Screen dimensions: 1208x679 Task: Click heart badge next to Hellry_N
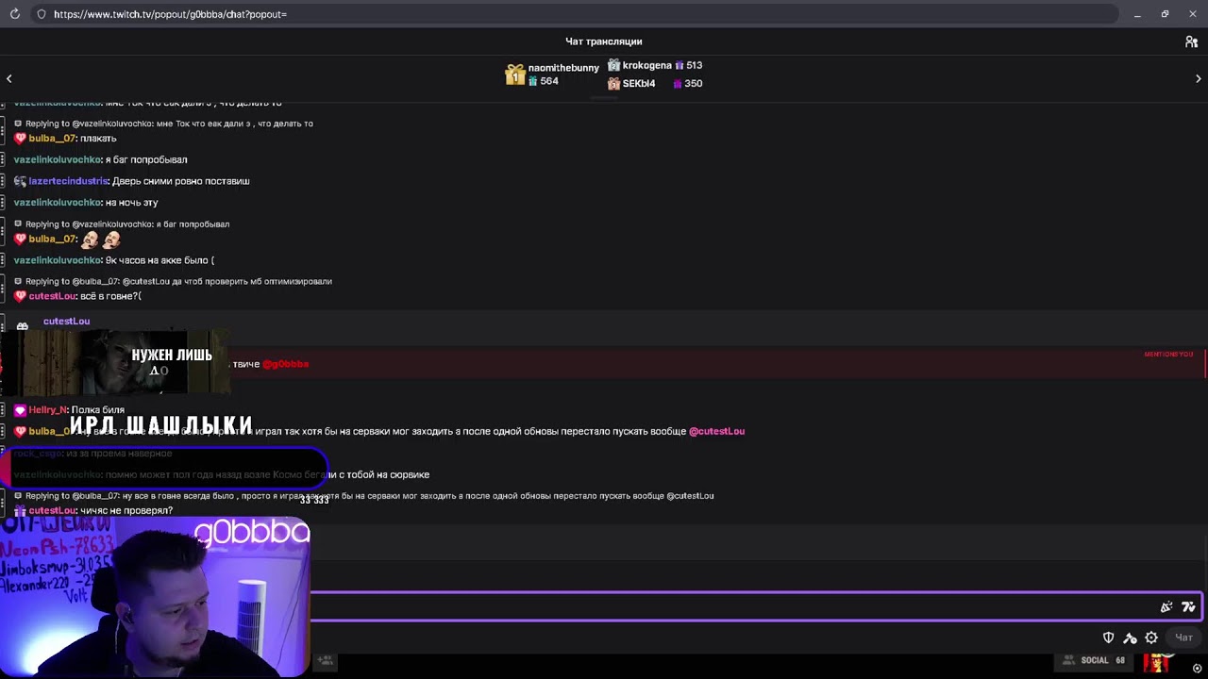[x=20, y=410]
